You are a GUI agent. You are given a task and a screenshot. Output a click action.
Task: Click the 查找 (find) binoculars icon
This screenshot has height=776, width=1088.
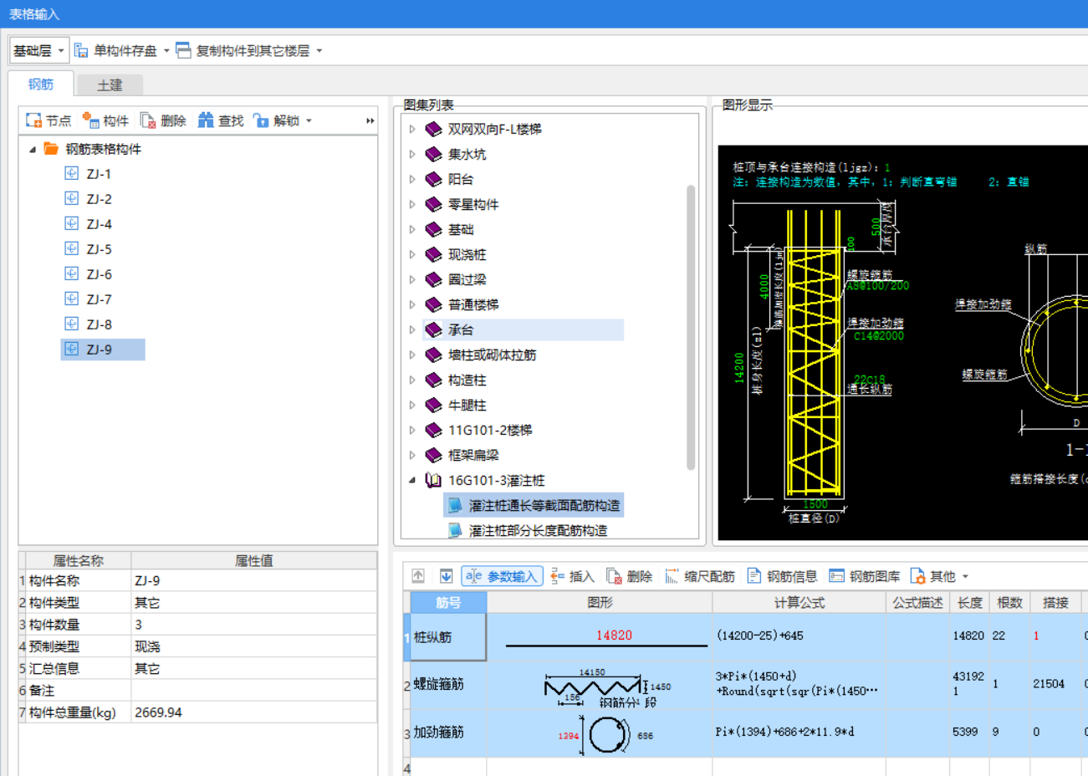206,120
